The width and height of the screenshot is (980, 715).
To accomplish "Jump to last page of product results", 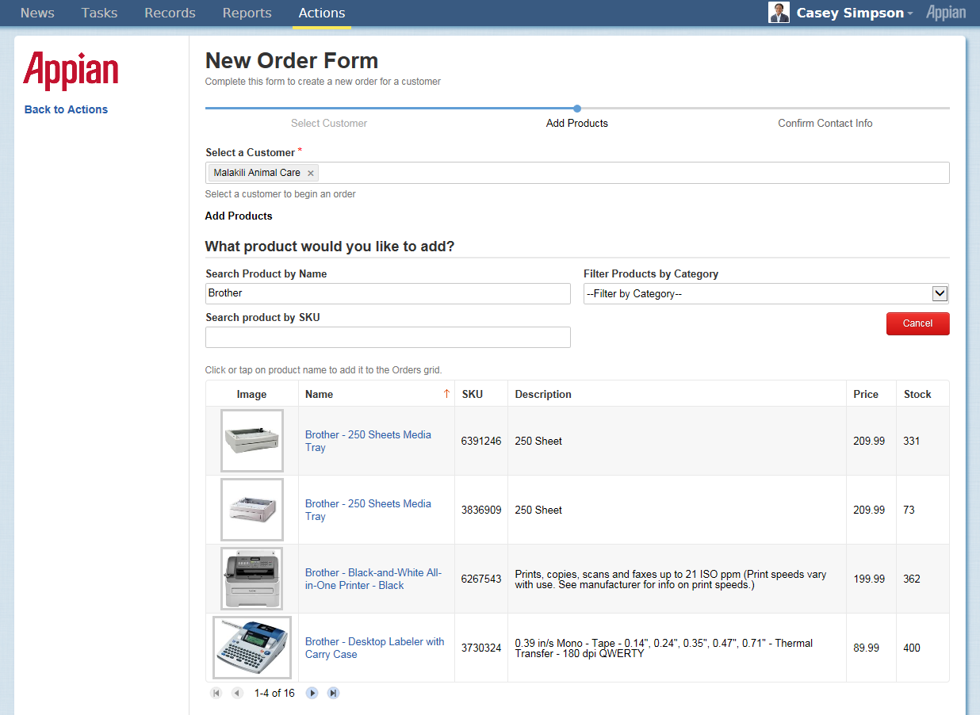I will 334,693.
